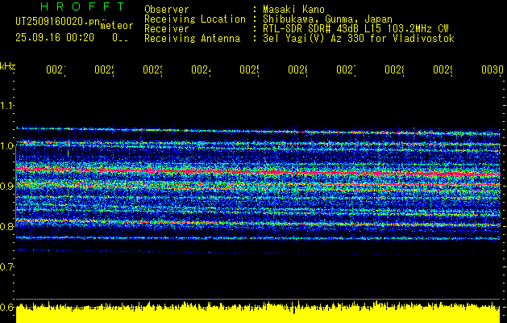Click the yellow noise level graph at the bottom

[x=258, y=313]
